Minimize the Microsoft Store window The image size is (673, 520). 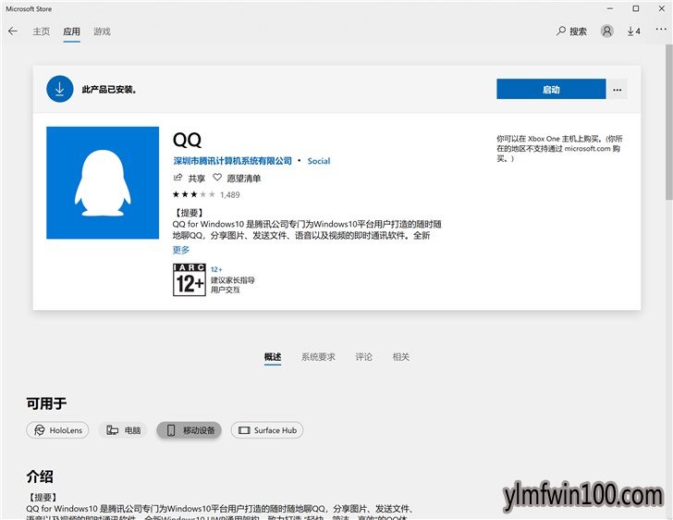(x=610, y=8)
